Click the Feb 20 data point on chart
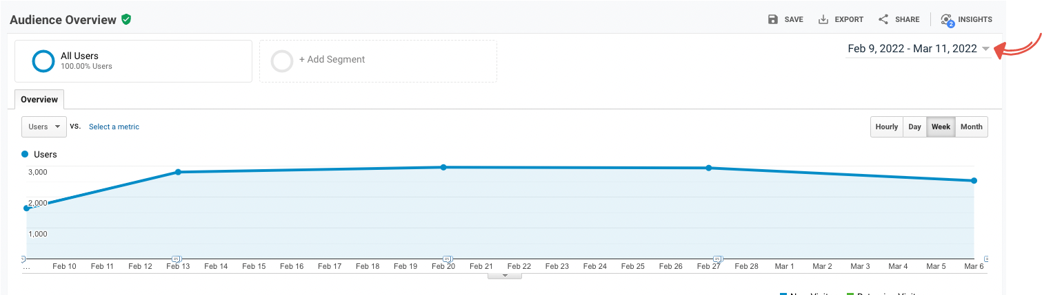The width and height of the screenshot is (1042, 295). (x=443, y=167)
